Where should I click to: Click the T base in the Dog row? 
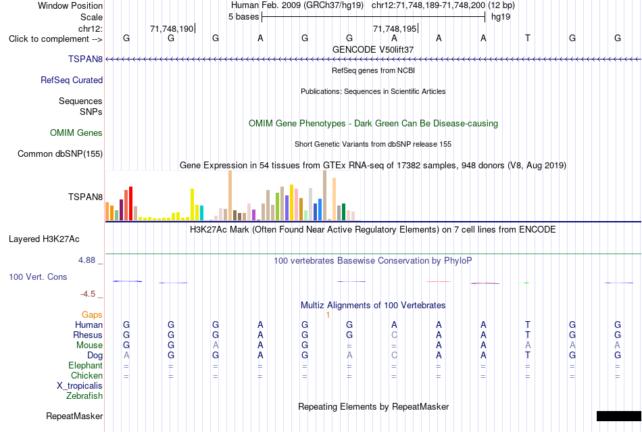(528, 356)
